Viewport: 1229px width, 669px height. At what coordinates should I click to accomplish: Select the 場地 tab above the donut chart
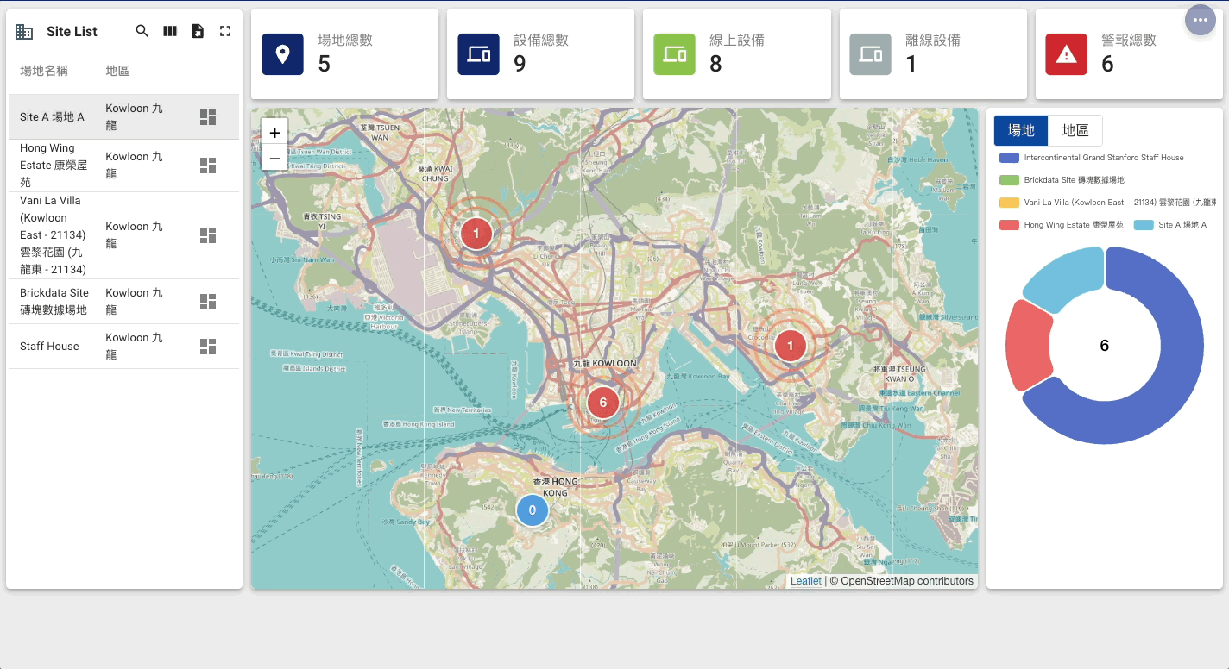click(x=1021, y=130)
